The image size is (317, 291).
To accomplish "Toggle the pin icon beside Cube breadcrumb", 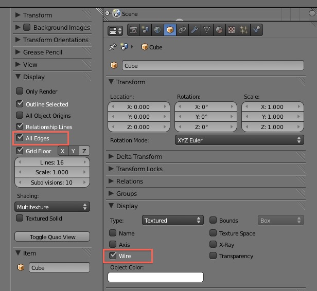I will (x=113, y=47).
